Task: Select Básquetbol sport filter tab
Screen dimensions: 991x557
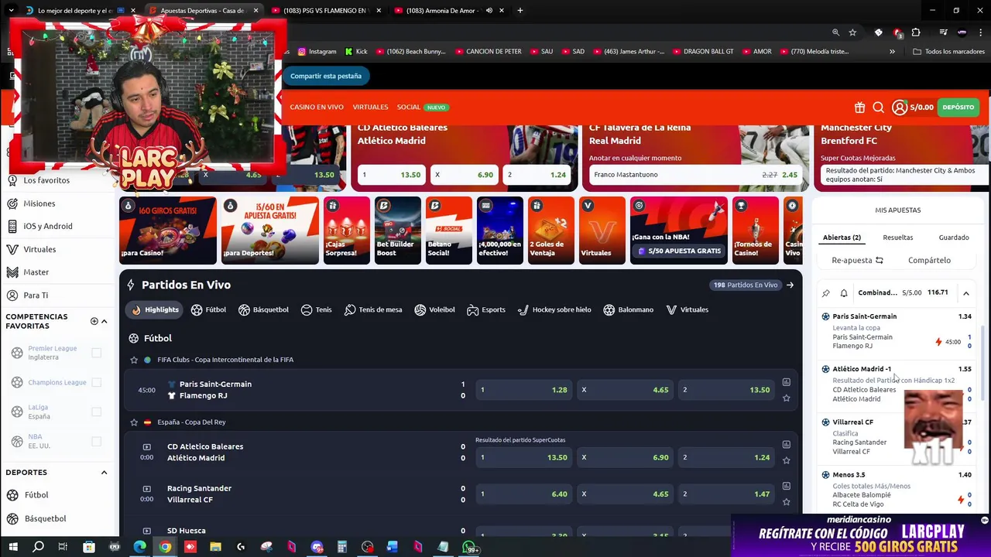Action: click(263, 309)
